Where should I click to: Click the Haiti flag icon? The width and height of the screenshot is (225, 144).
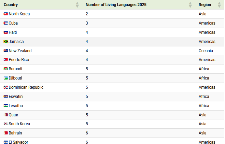pos(6,32)
